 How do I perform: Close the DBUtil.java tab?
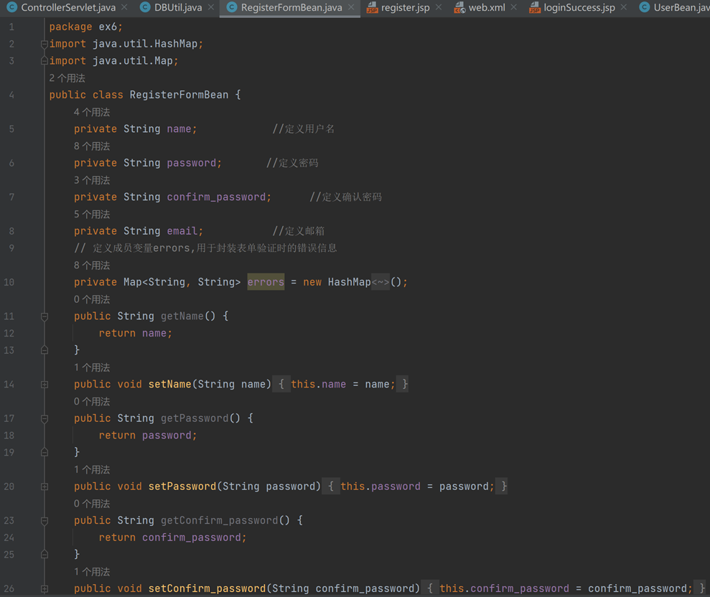tap(211, 7)
